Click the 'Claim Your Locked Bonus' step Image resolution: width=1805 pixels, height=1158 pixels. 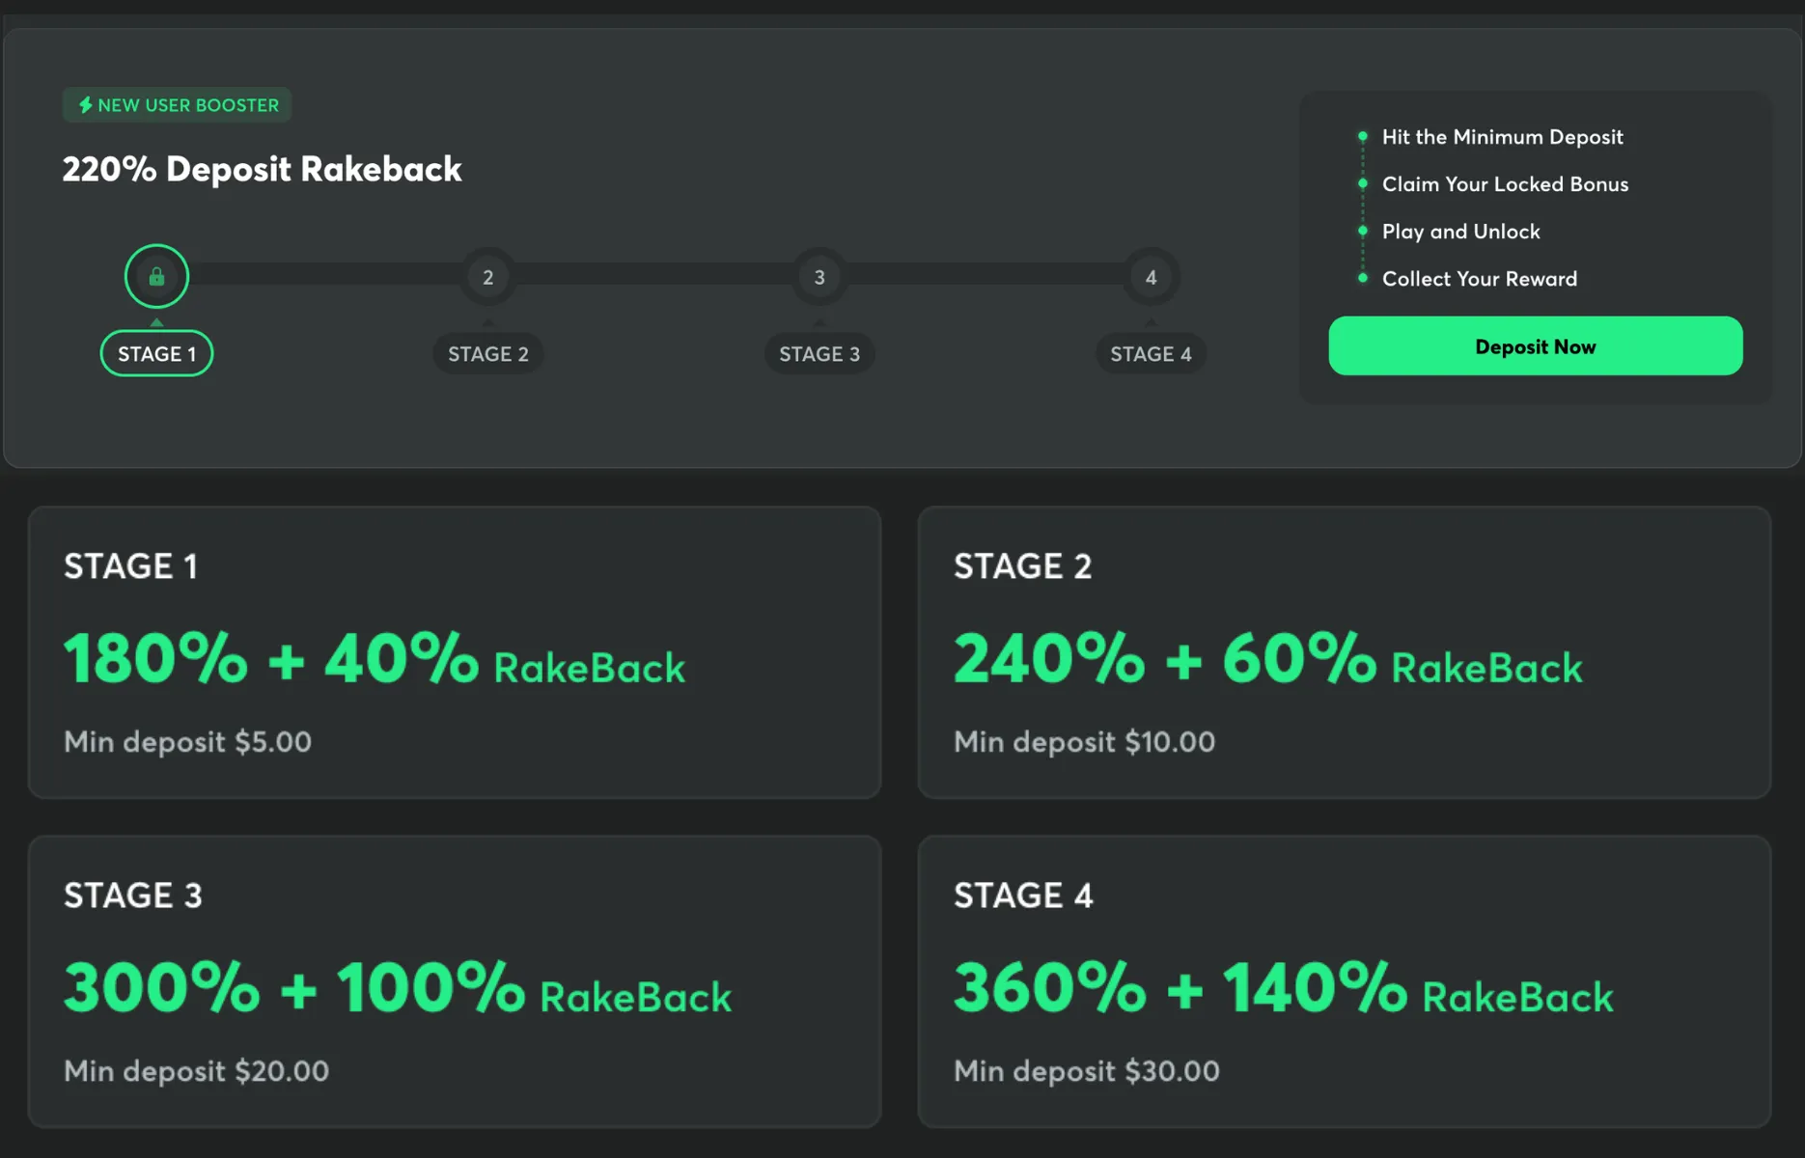[1505, 184]
